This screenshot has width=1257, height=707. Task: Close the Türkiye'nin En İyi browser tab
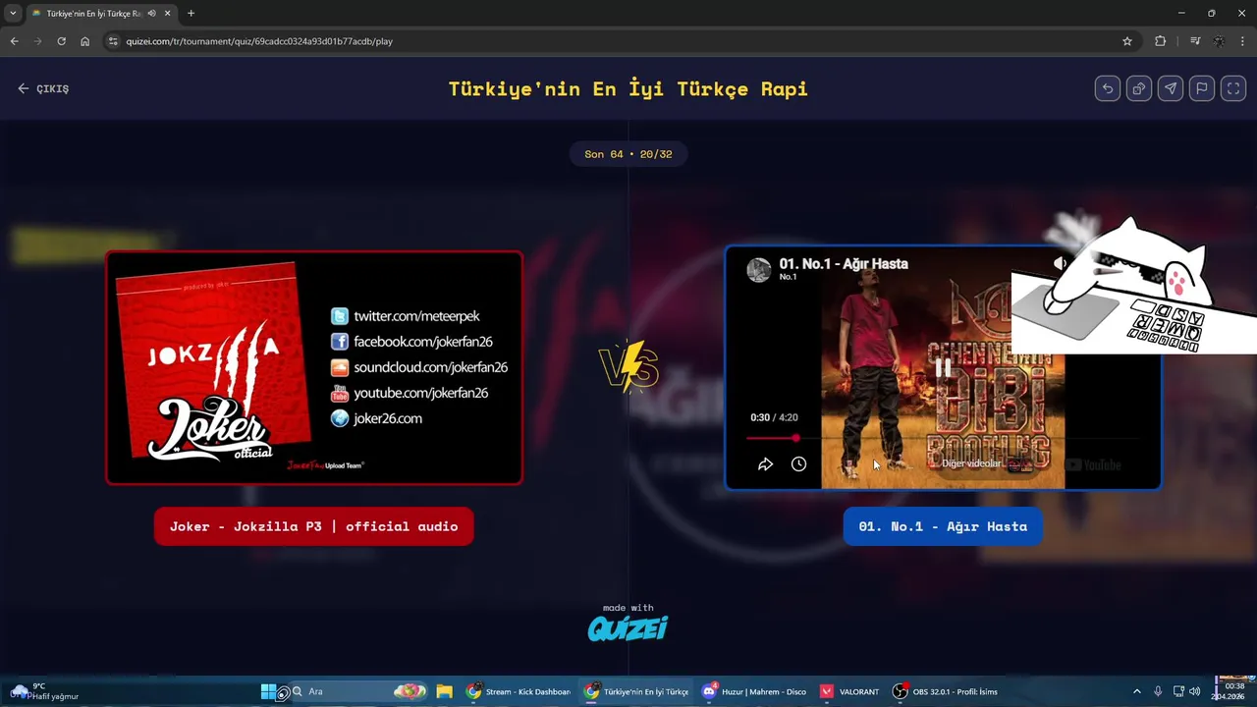[167, 14]
